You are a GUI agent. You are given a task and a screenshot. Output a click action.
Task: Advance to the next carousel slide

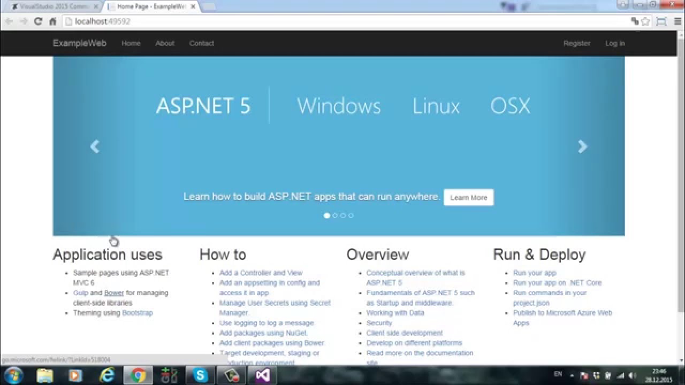click(583, 147)
